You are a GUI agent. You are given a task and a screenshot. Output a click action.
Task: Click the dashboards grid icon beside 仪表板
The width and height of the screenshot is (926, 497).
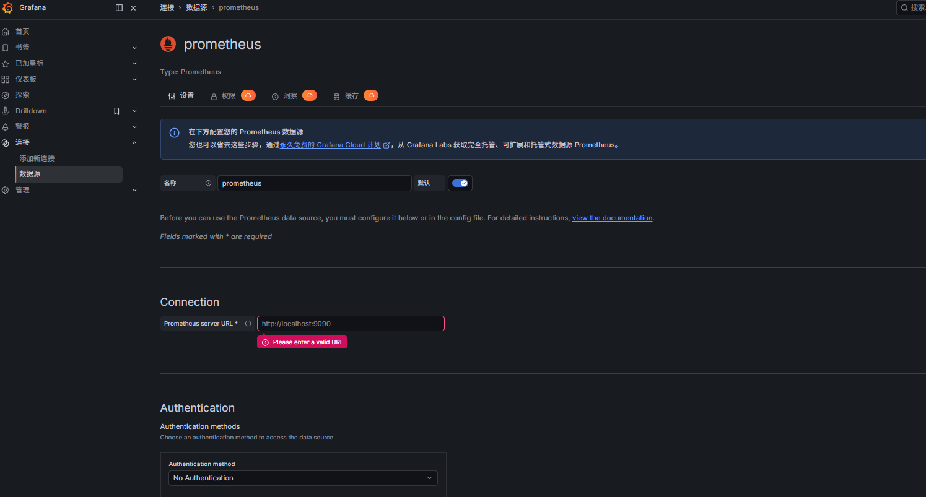(x=6, y=79)
